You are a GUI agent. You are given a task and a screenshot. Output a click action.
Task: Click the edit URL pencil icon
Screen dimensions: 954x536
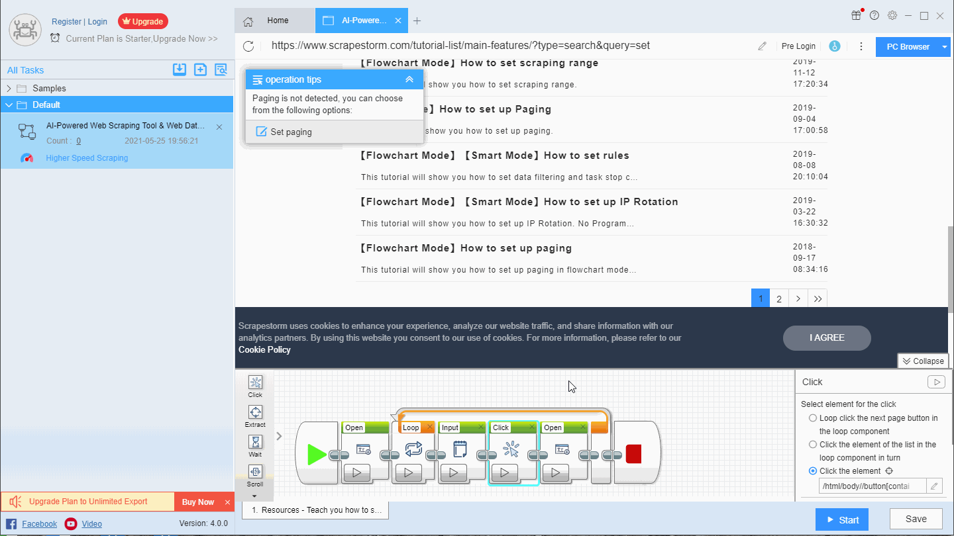tap(763, 46)
